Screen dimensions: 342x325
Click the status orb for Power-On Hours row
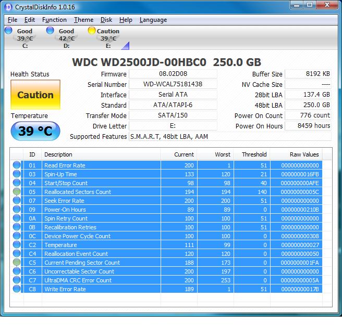pos(17,209)
